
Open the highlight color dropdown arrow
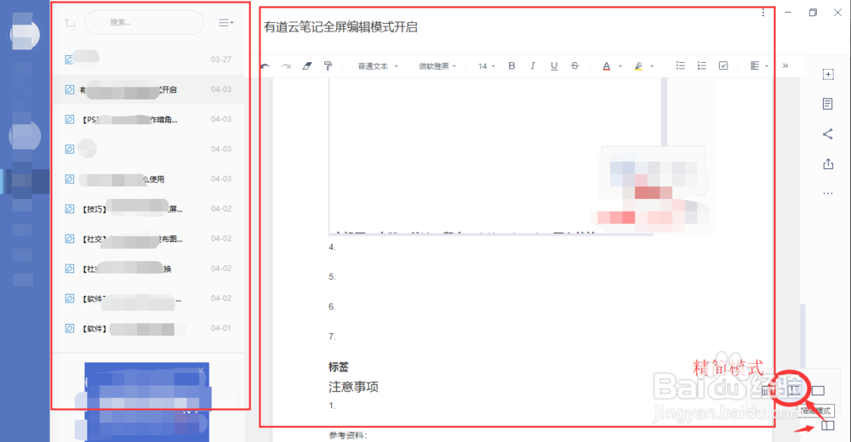[652, 66]
